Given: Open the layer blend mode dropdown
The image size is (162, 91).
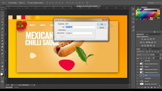Looking at the screenshot, I should click(x=143, y=55).
